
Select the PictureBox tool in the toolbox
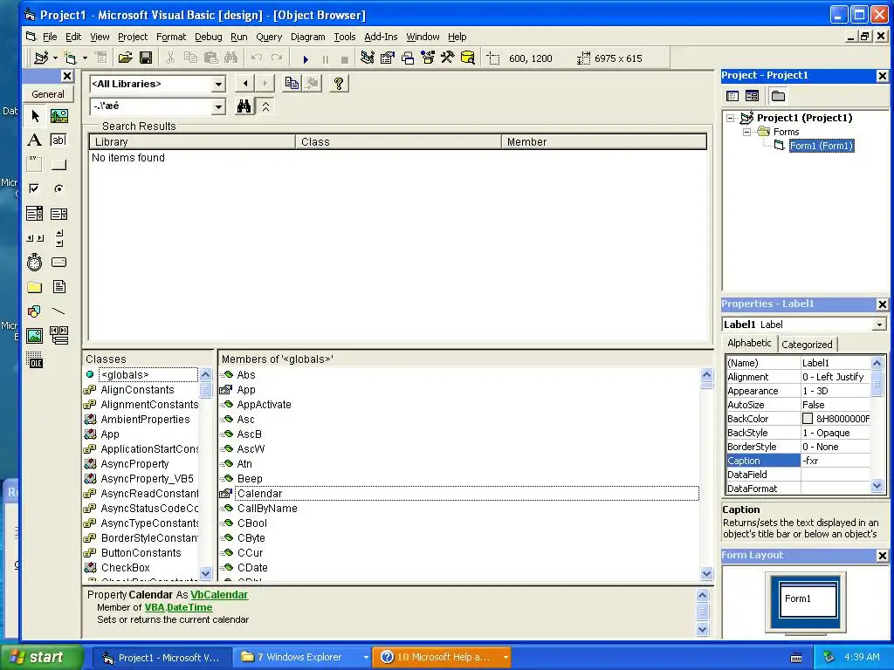point(58,116)
